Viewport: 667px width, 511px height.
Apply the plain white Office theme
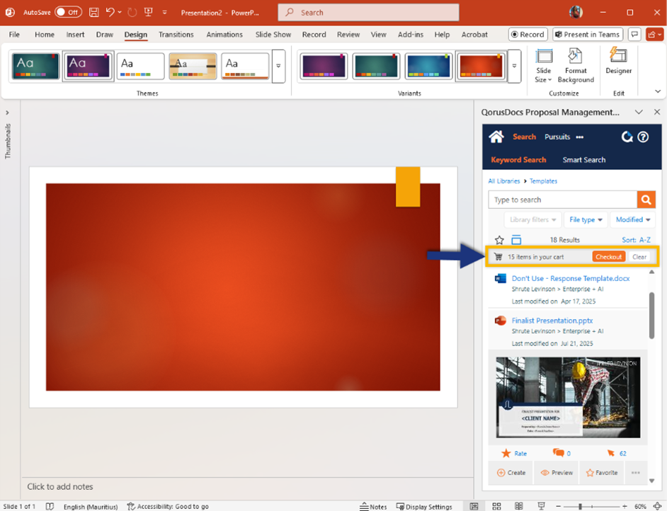click(x=140, y=67)
